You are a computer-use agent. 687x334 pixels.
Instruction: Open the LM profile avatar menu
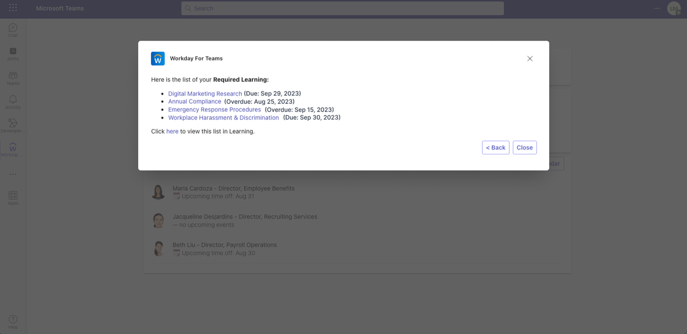(674, 8)
